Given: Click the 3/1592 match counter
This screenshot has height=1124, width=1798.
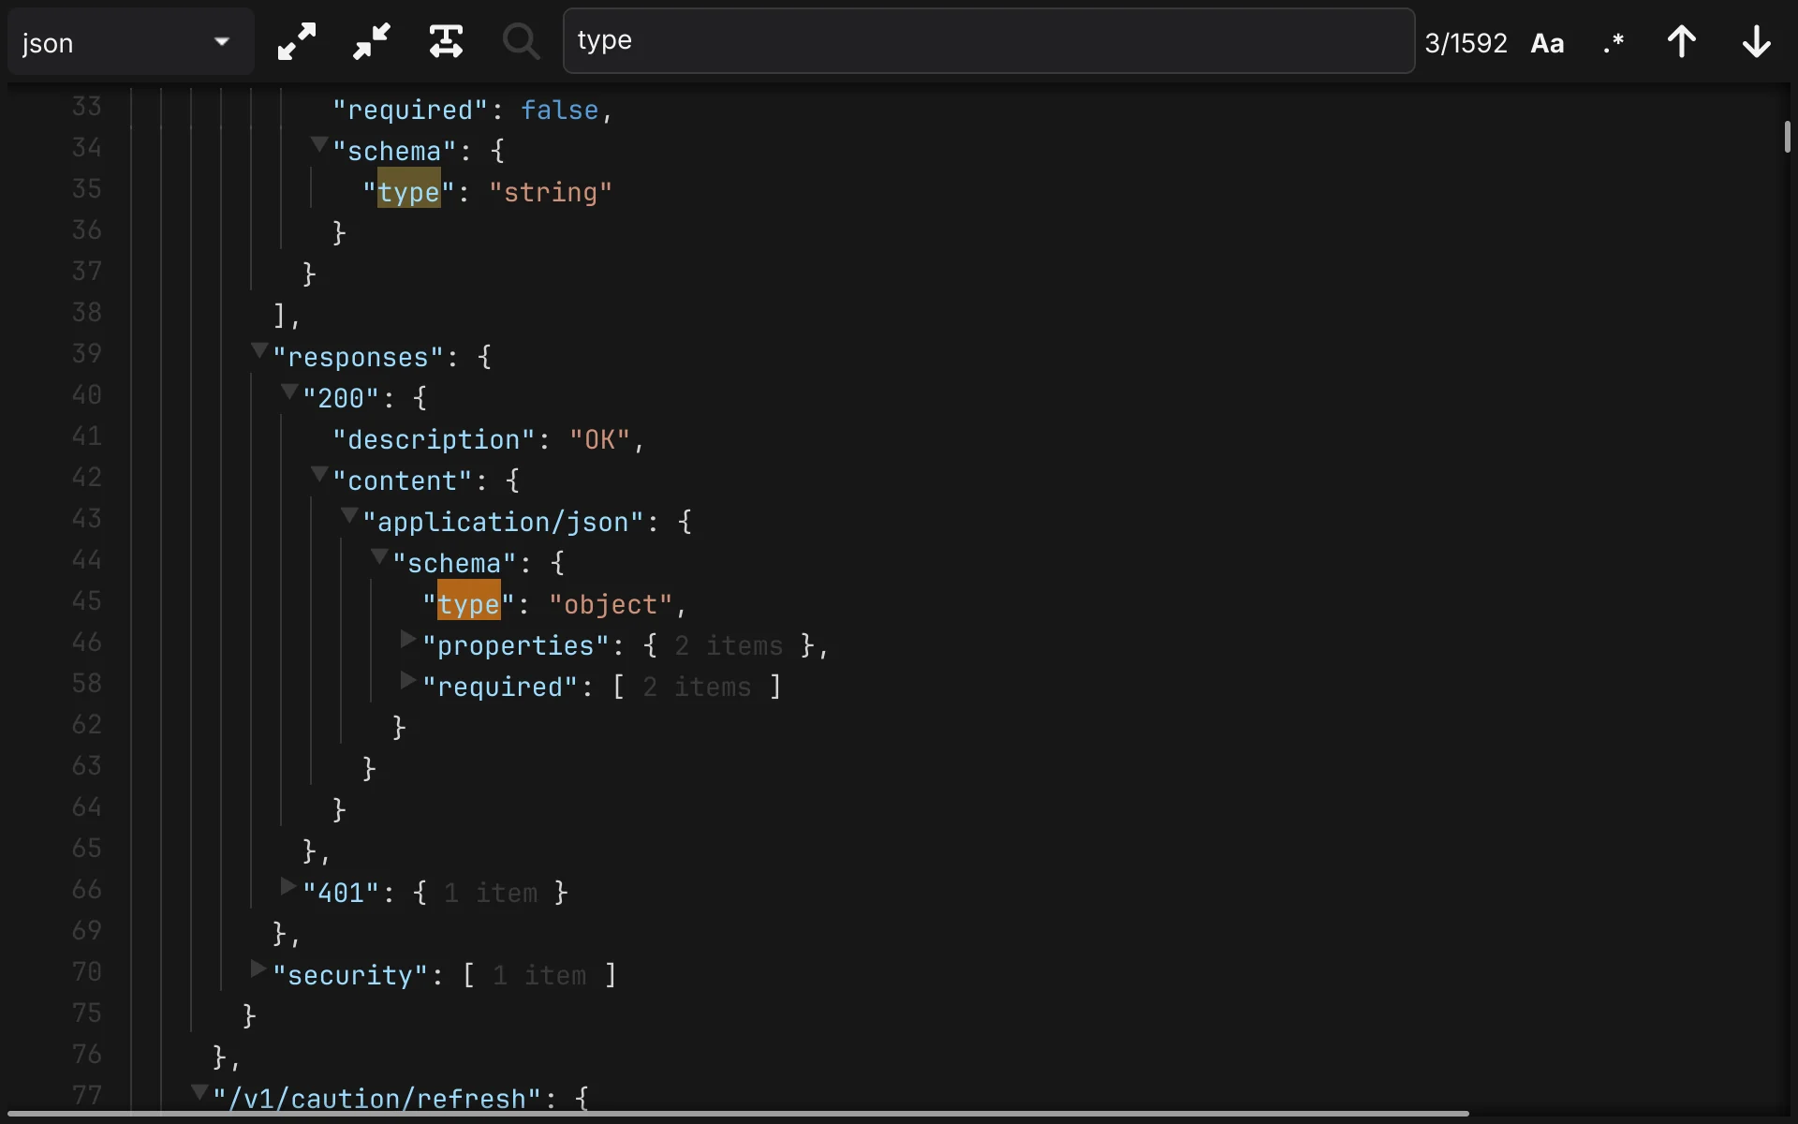Looking at the screenshot, I should pos(1466,43).
